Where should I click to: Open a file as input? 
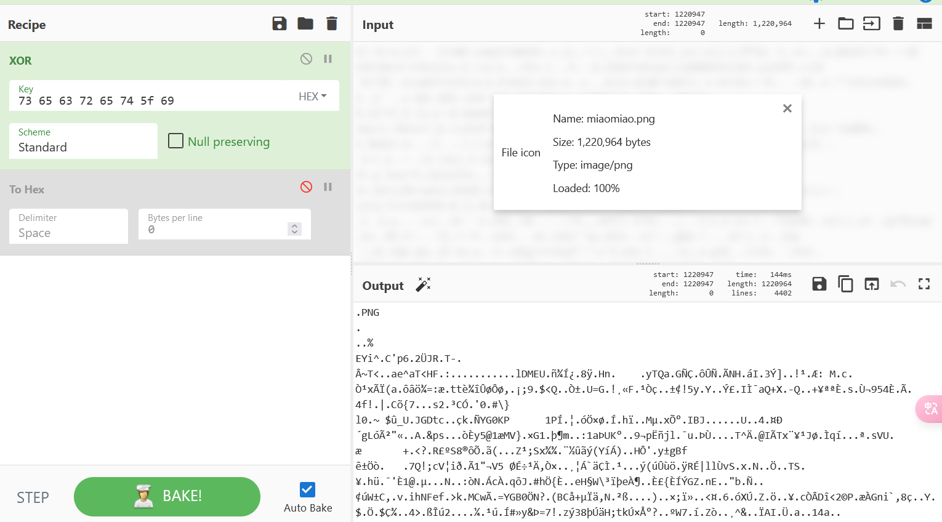click(x=846, y=23)
